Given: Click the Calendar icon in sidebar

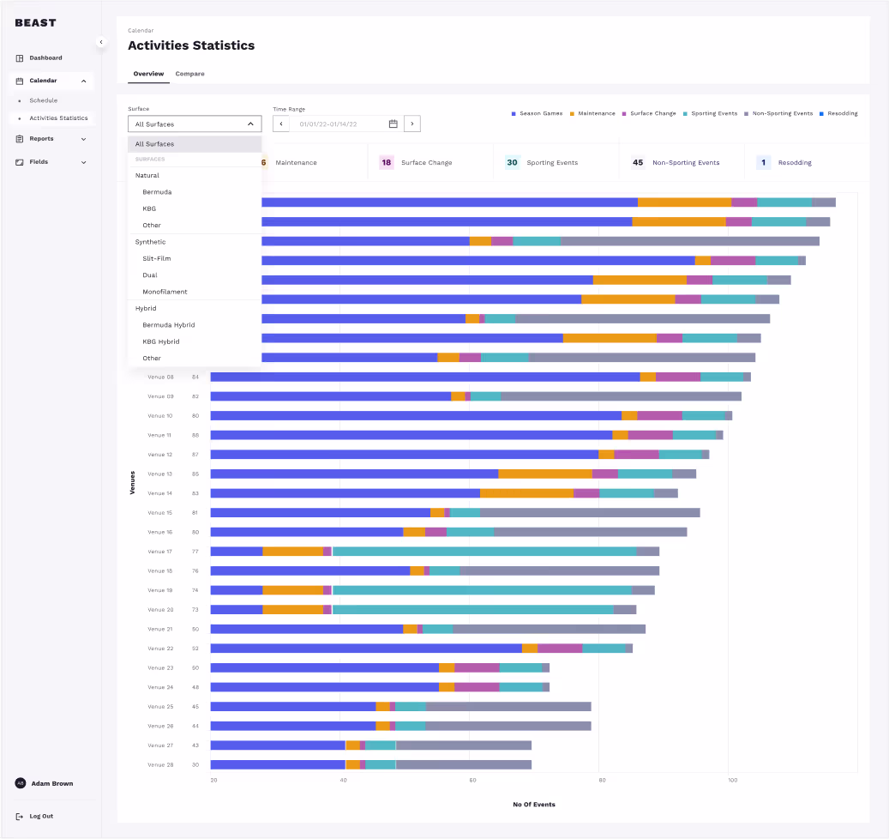Looking at the screenshot, I should point(19,81).
